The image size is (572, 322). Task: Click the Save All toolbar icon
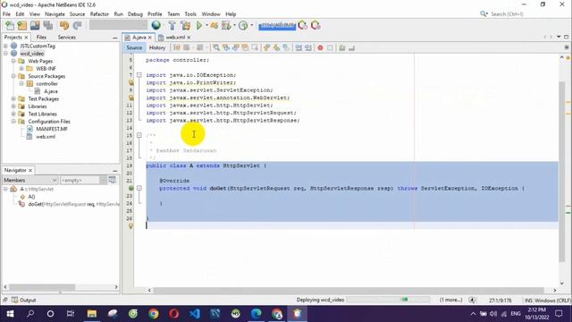pos(48,26)
